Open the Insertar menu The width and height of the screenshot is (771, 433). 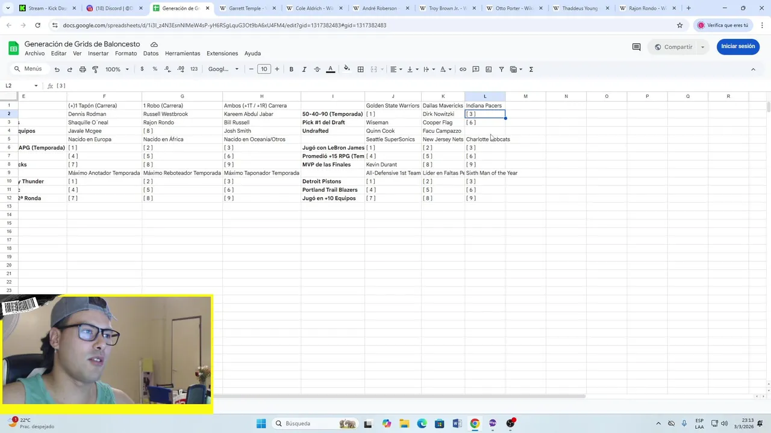(x=98, y=54)
